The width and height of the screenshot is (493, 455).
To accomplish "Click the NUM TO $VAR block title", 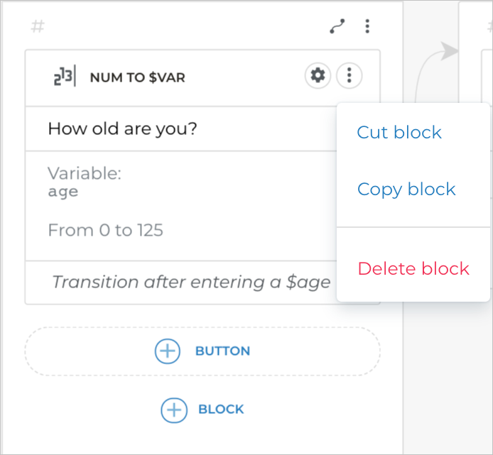I will coord(137,77).
